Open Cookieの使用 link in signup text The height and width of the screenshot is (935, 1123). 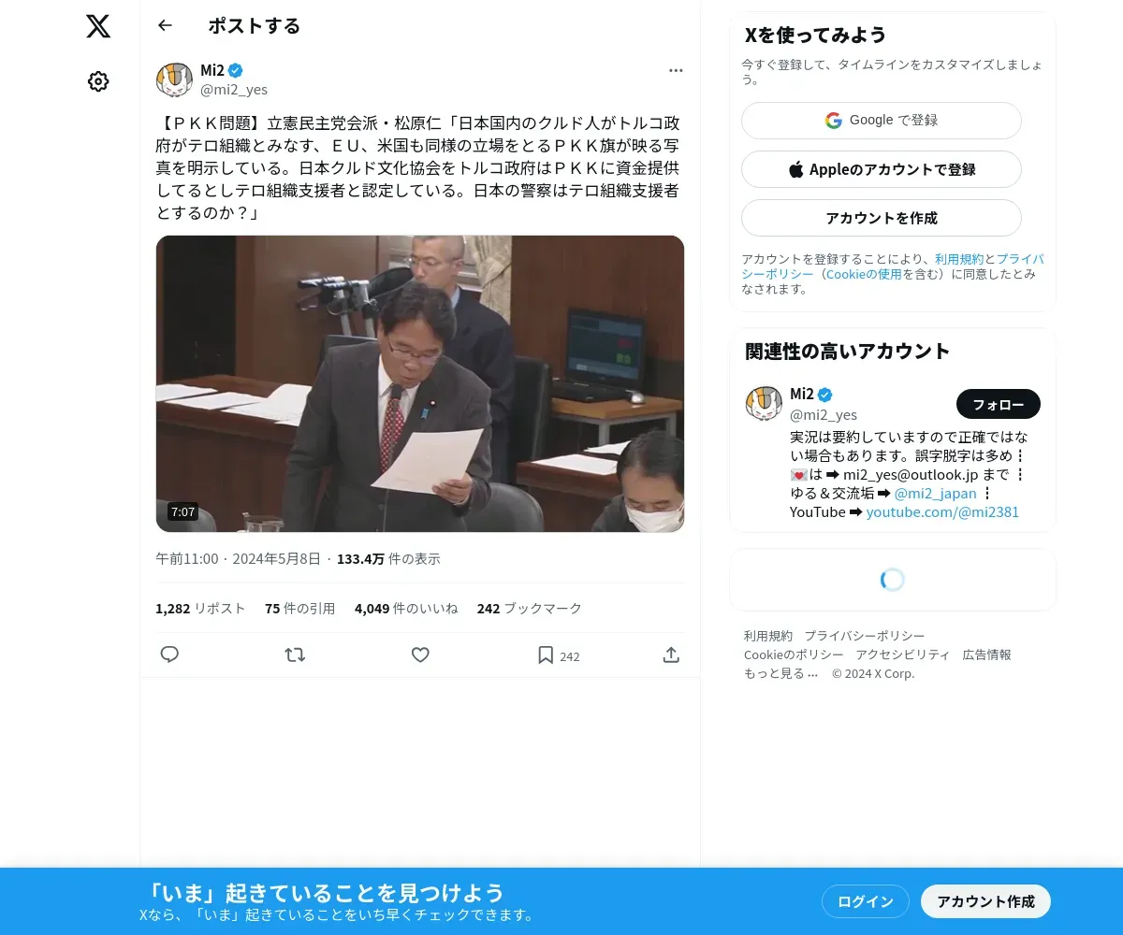863,274
